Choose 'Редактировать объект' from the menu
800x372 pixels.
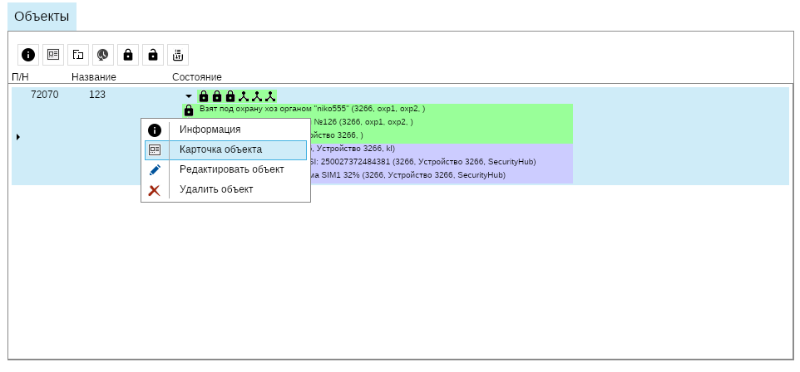click(x=225, y=169)
